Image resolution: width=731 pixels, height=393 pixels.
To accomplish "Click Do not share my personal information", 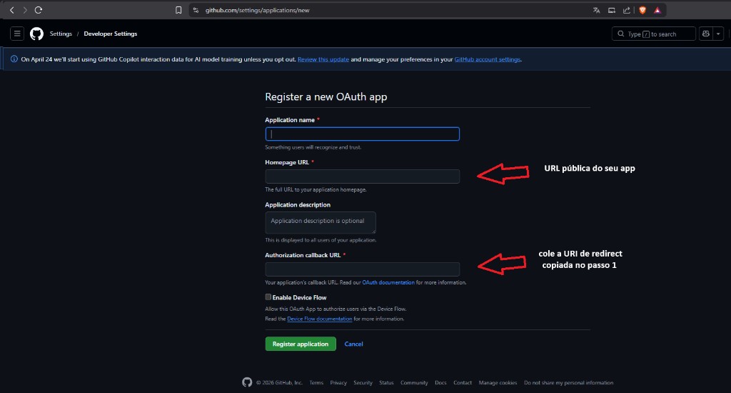I will click(x=568, y=383).
